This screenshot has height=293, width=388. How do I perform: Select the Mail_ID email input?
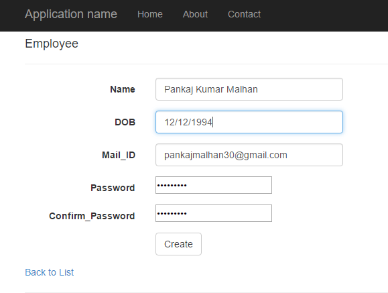249,155
